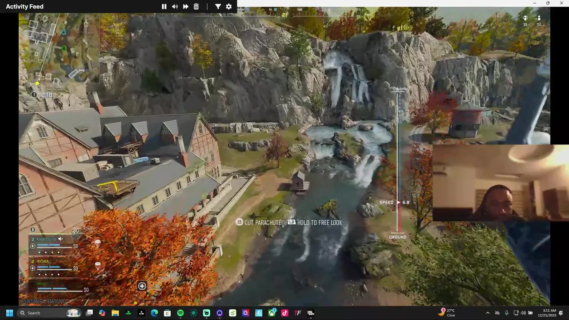Open Task View on the taskbar

click(x=89, y=313)
